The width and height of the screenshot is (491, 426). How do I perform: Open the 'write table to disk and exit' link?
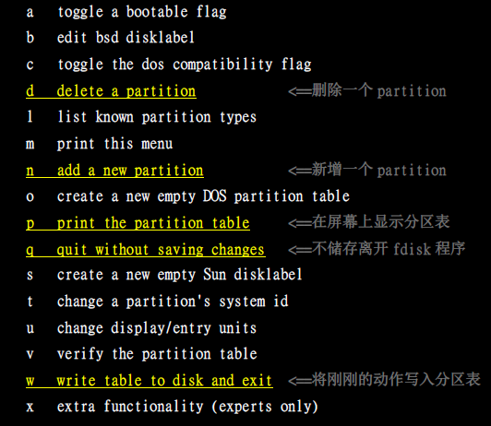pos(150,381)
